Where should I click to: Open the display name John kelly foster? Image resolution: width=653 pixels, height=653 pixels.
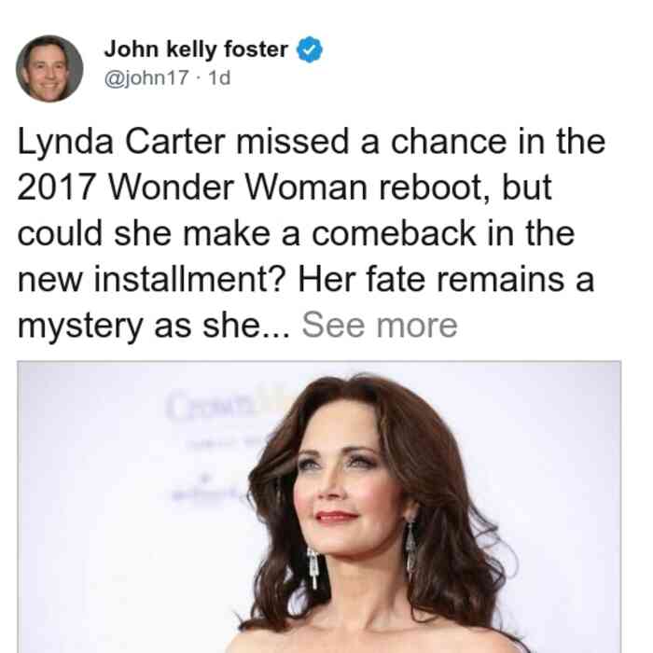point(196,49)
